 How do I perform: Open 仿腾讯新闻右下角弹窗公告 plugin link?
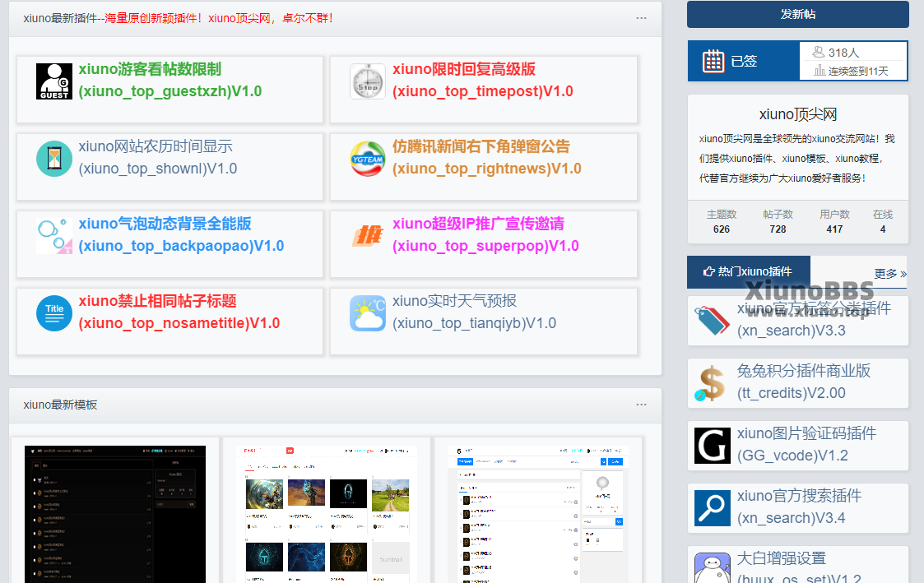487,157
